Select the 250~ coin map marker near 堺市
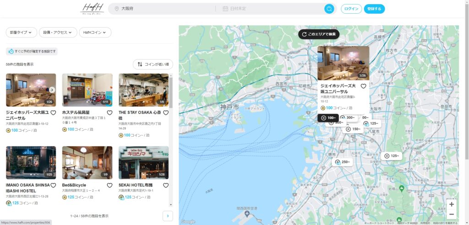This screenshot has height=225, width=469. tap(343, 162)
